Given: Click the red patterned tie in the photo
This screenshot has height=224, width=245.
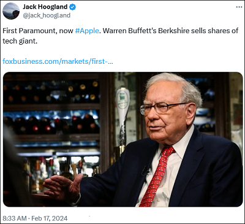Looking at the screenshot, I should [156, 176].
